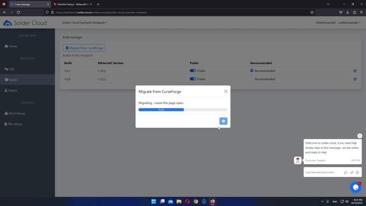Open the Firefox extensions menu

click(355, 13)
